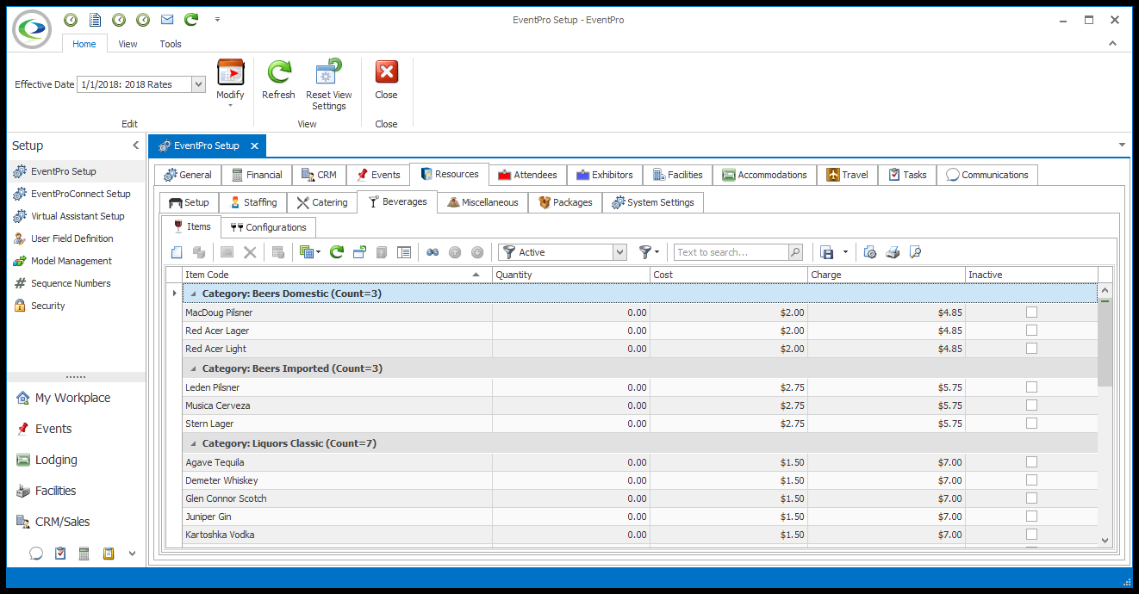Open the Facilities setup tab
The height and width of the screenshot is (594, 1139).
(678, 175)
